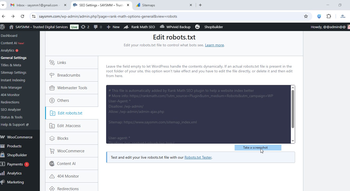The height and width of the screenshot is (191, 350).
Task: Open the Robots.txt Tester link
Action: coord(198,158)
